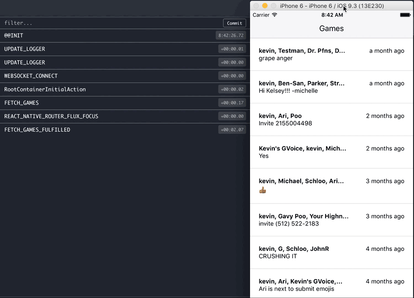Click the thumbs-up emoji
The height and width of the screenshot is (298, 414).
tap(262, 190)
